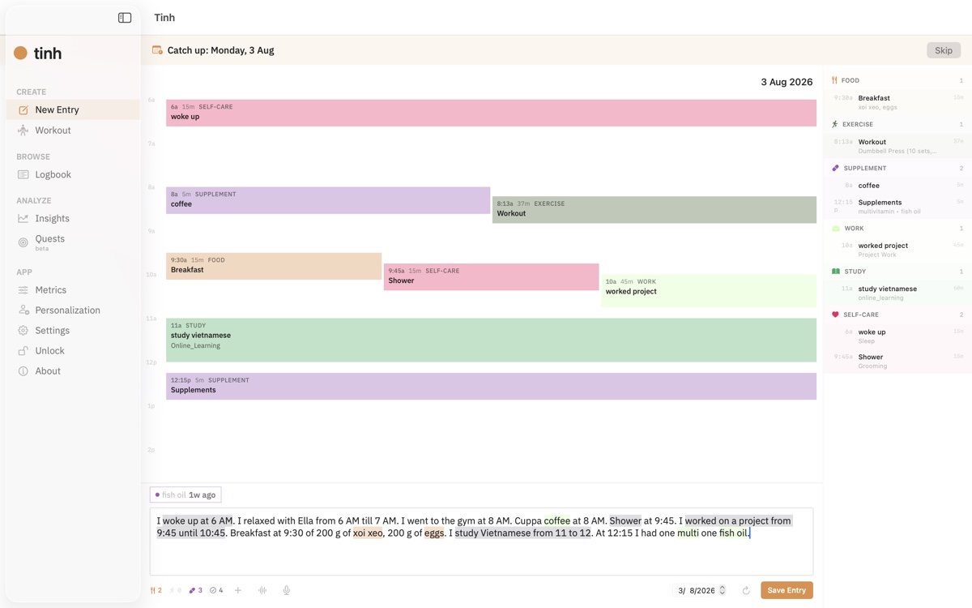Click the About info icon
Image resolution: width=972 pixels, height=608 pixels.
coord(23,370)
